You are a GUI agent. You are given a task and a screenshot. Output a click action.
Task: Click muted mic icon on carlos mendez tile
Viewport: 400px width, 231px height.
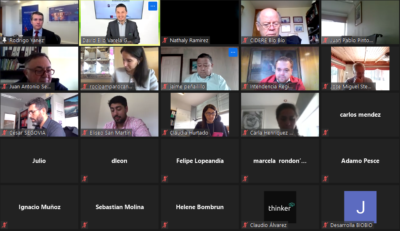coord(325,133)
